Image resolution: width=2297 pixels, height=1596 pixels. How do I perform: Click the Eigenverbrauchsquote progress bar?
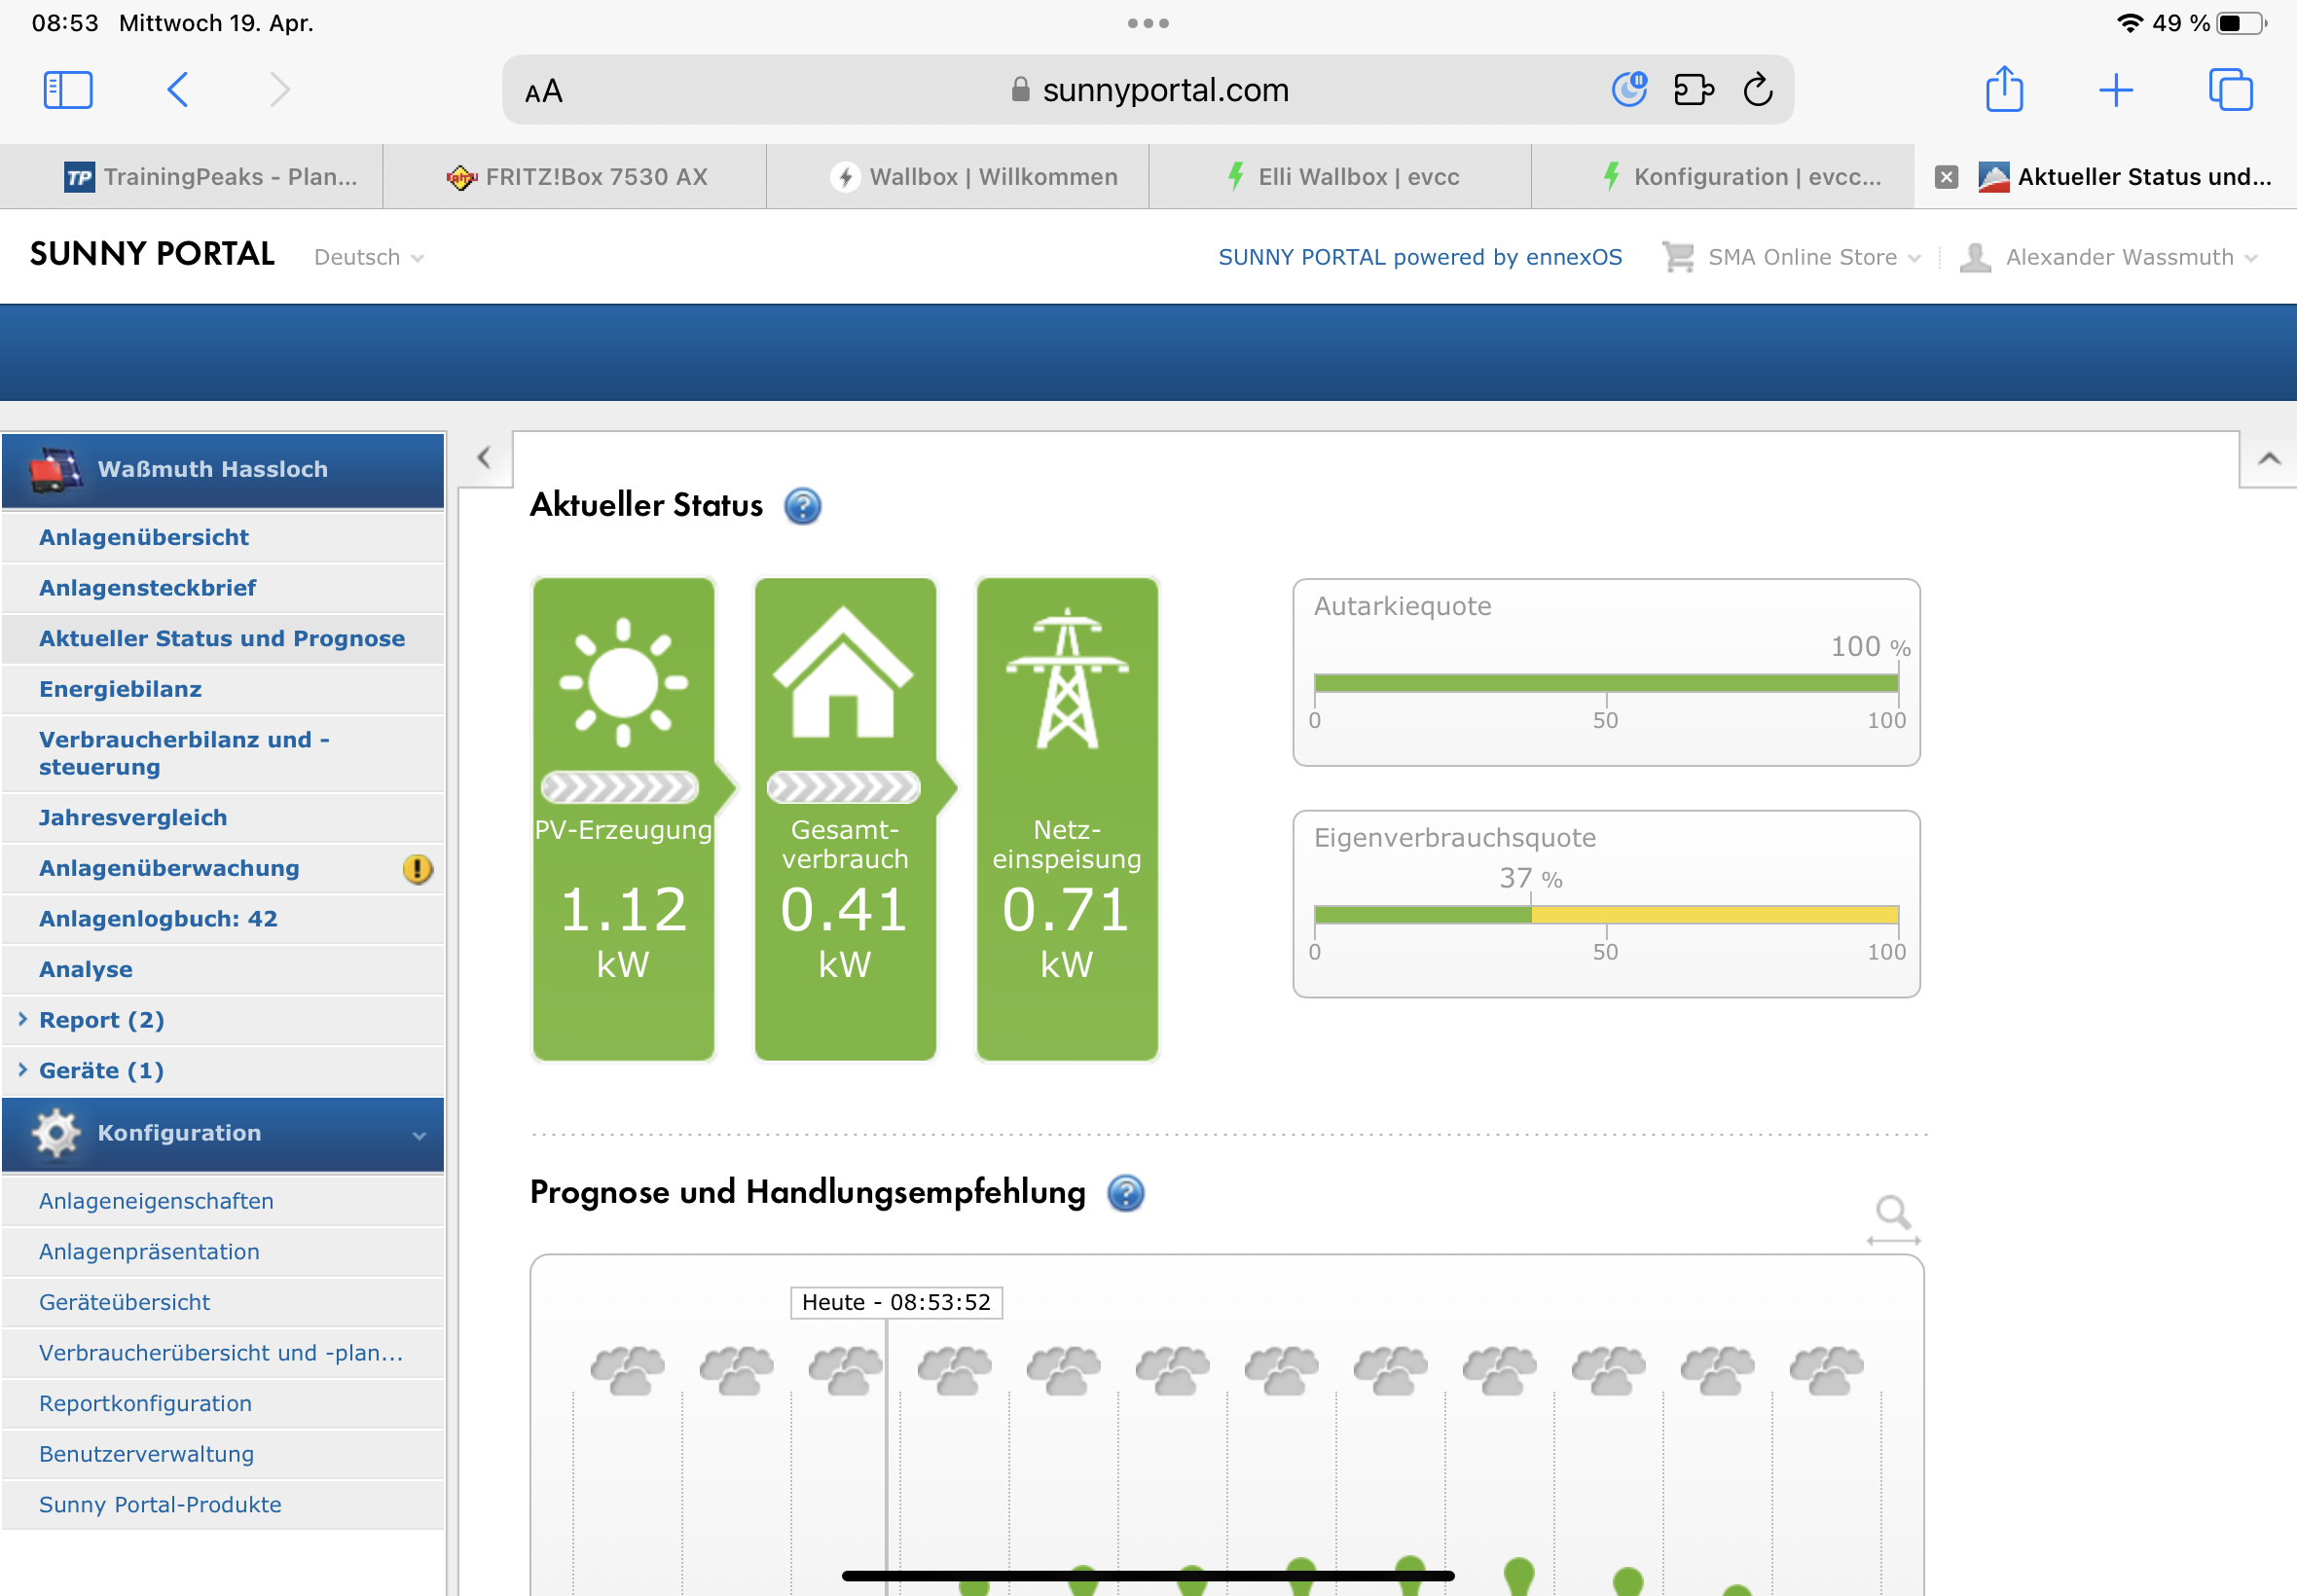(x=1605, y=914)
